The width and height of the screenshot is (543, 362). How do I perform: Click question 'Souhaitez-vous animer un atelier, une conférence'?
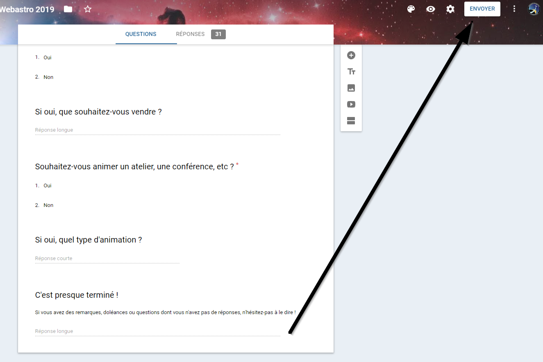pyautogui.click(x=134, y=166)
